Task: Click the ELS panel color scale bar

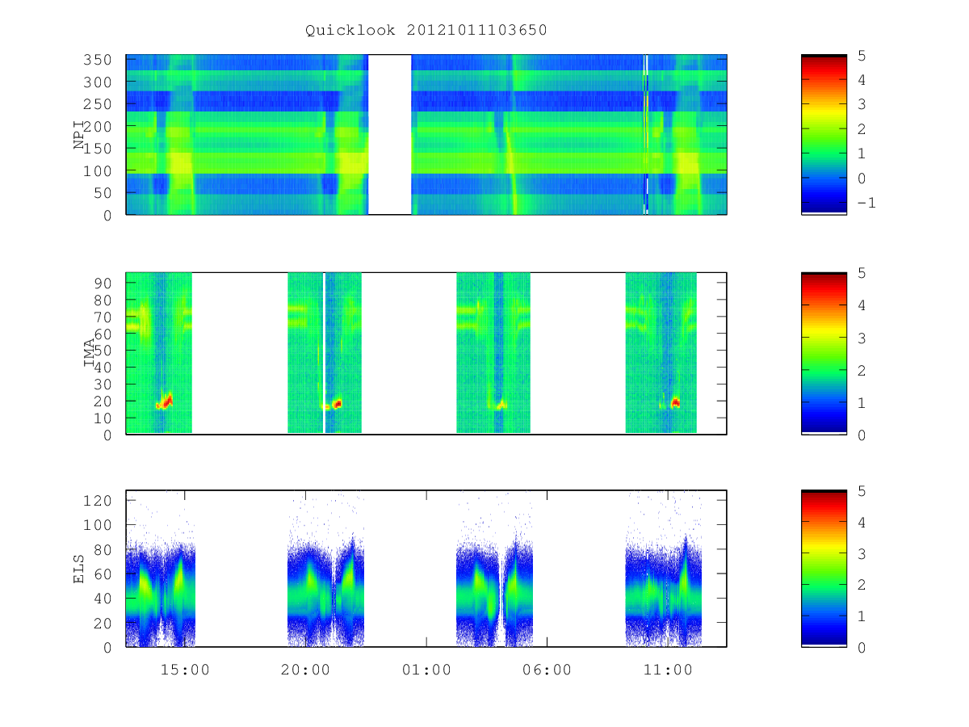Action: [824, 569]
